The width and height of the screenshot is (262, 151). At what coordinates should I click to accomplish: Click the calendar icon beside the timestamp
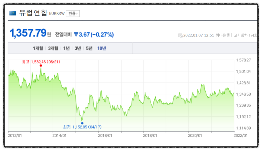[x=180, y=35]
